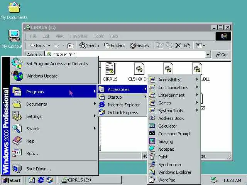The image size is (247, 185).
Task: Toggle Folders pane in CIRRUS window
Action: click(x=114, y=45)
